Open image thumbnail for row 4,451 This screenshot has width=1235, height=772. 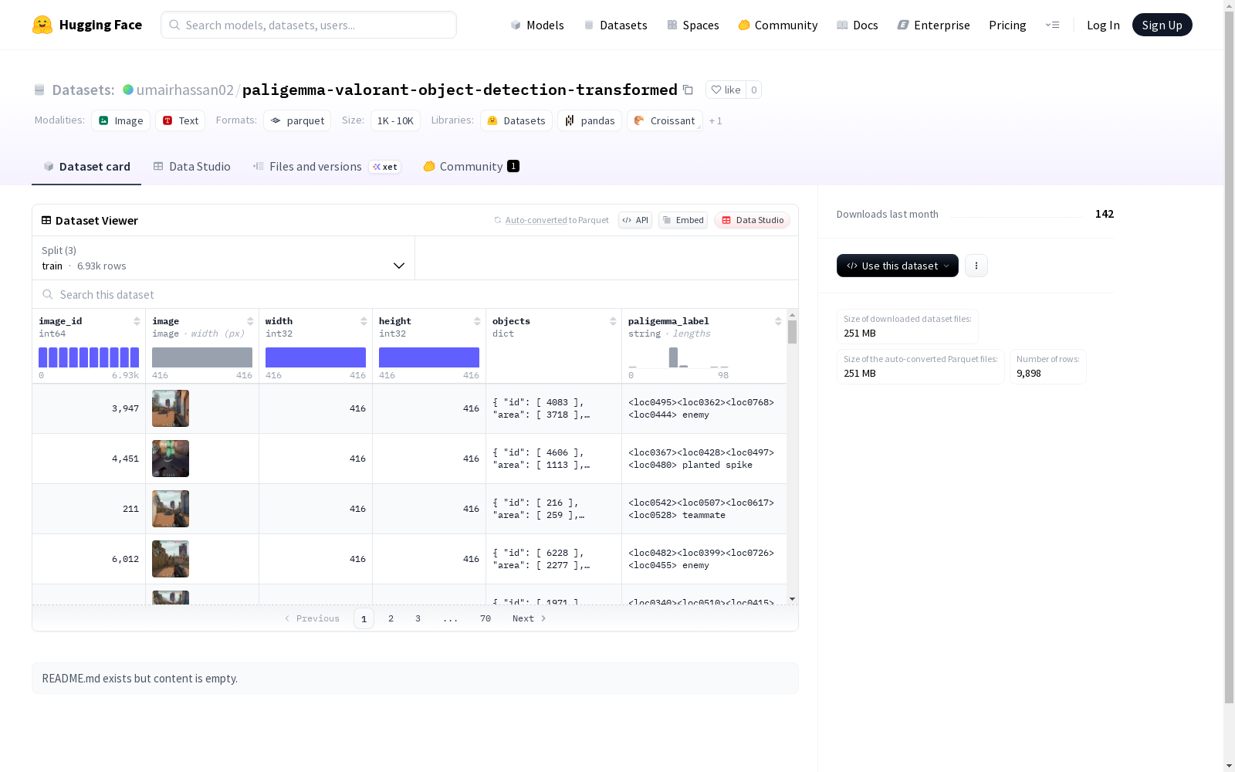[x=171, y=459]
